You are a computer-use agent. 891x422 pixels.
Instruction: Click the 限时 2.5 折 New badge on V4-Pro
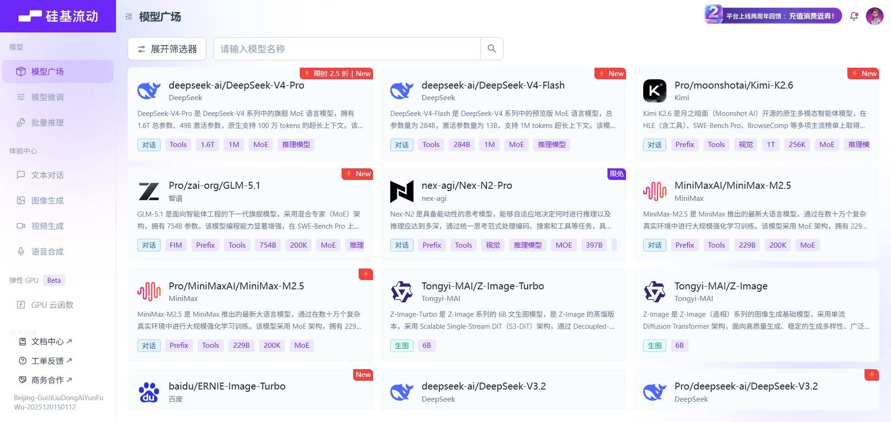(x=336, y=73)
